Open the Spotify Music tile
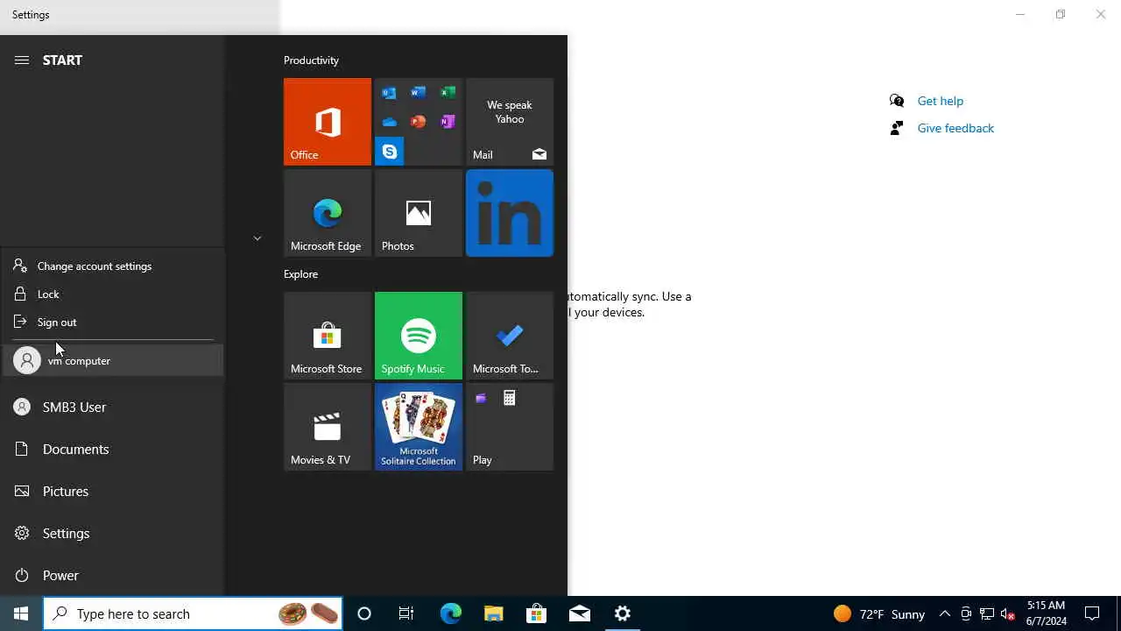 (x=419, y=336)
